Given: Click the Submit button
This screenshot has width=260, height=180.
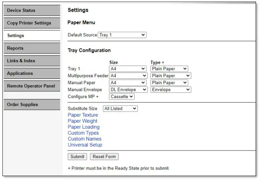Looking at the screenshot, I should (77, 157).
